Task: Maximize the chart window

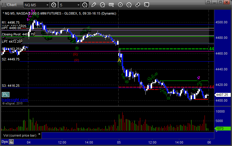Action: tap(220, 2)
